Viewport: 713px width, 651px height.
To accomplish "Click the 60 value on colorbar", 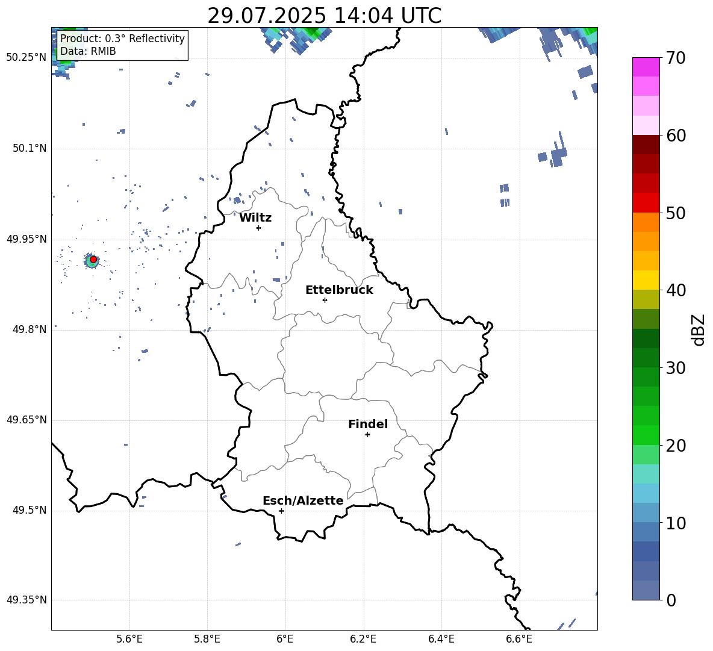I will click(676, 135).
